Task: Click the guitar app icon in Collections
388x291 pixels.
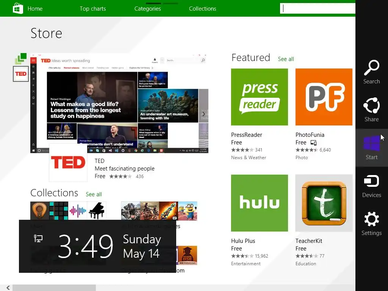Action: tap(39, 211)
